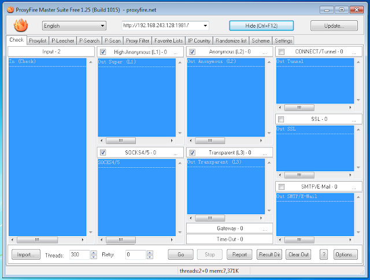The height and width of the screenshot is (280, 370).
Task: Click the Out Tunnel horizontal scrollbar thumb
Action: (299, 108)
